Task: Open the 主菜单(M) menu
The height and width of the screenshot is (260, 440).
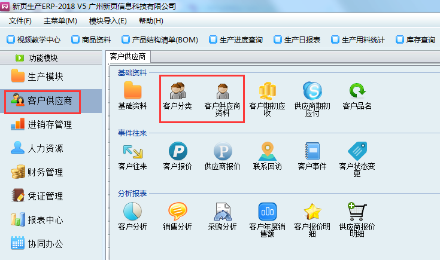Action: (x=60, y=21)
